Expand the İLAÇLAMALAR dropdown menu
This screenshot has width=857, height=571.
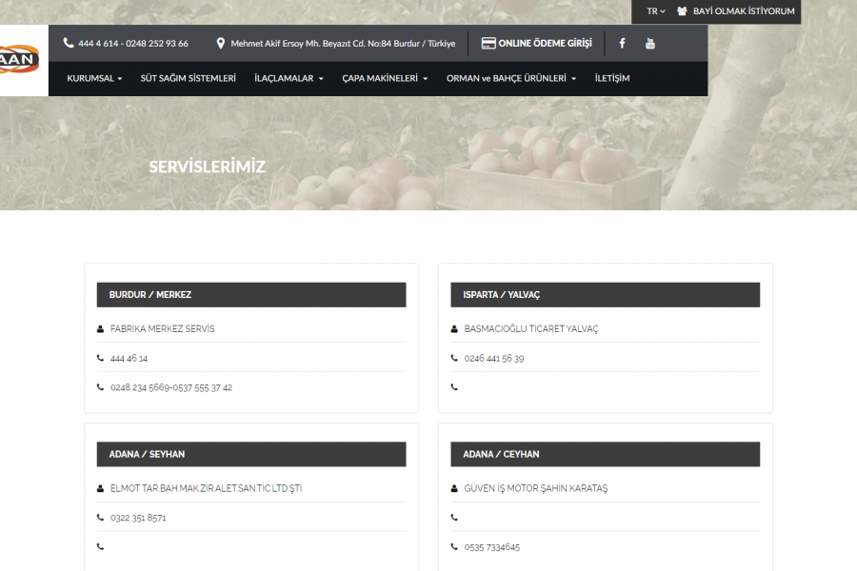[x=289, y=78]
